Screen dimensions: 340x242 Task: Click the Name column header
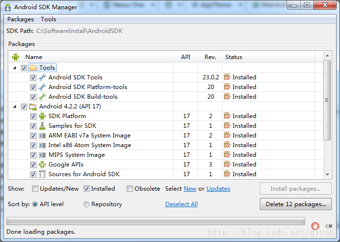[34, 57]
